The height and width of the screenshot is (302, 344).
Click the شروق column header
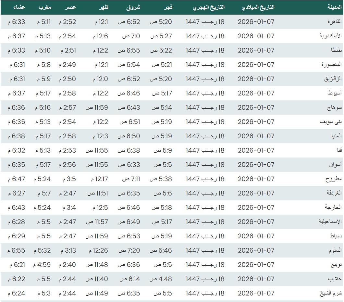[133, 7]
